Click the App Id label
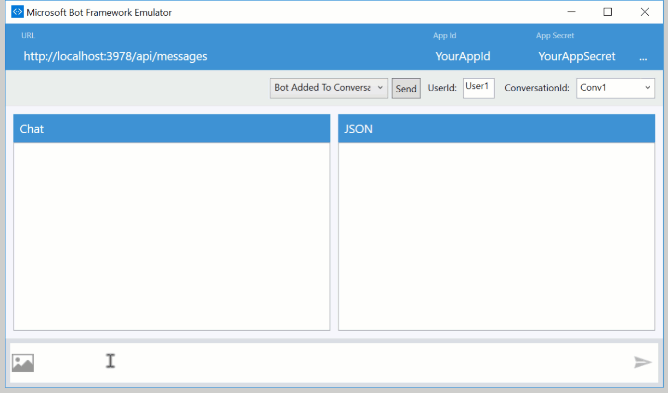This screenshot has width=668, height=393. 445,35
